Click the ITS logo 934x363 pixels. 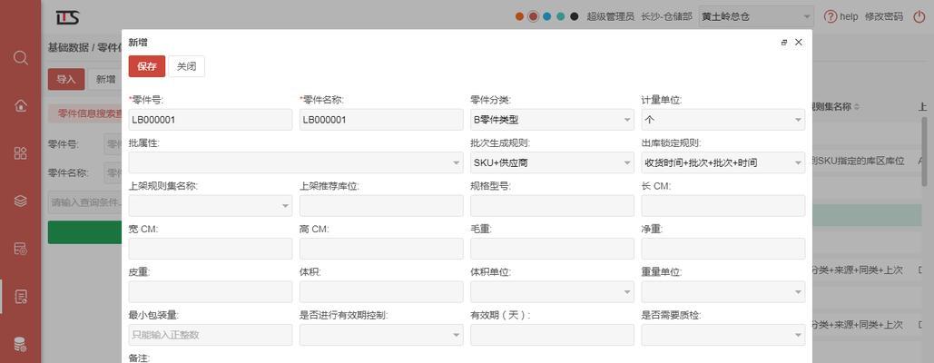(67, 17)
